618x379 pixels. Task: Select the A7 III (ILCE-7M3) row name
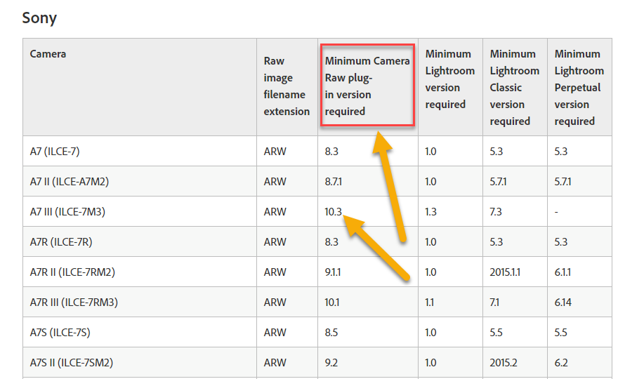pyautogui.click(x=67, y=211)
